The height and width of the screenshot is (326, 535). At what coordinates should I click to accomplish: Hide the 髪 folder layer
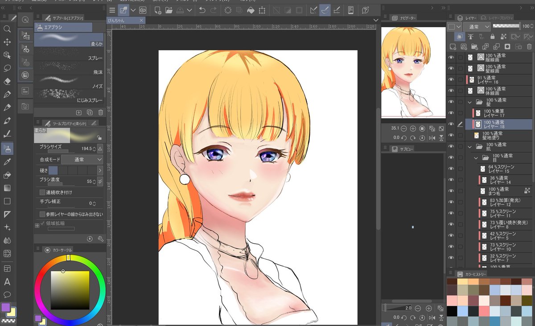coord(451,102)
